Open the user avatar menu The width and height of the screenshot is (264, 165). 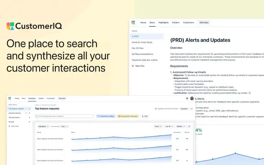click(x=192, y=99)
